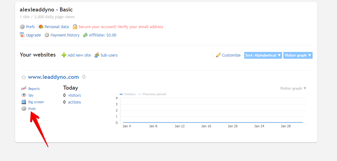Image resolution: width=337 pixels, height=161 pixels.
Task: Click the Sub-users people icon
Action: tap(97, 55)
